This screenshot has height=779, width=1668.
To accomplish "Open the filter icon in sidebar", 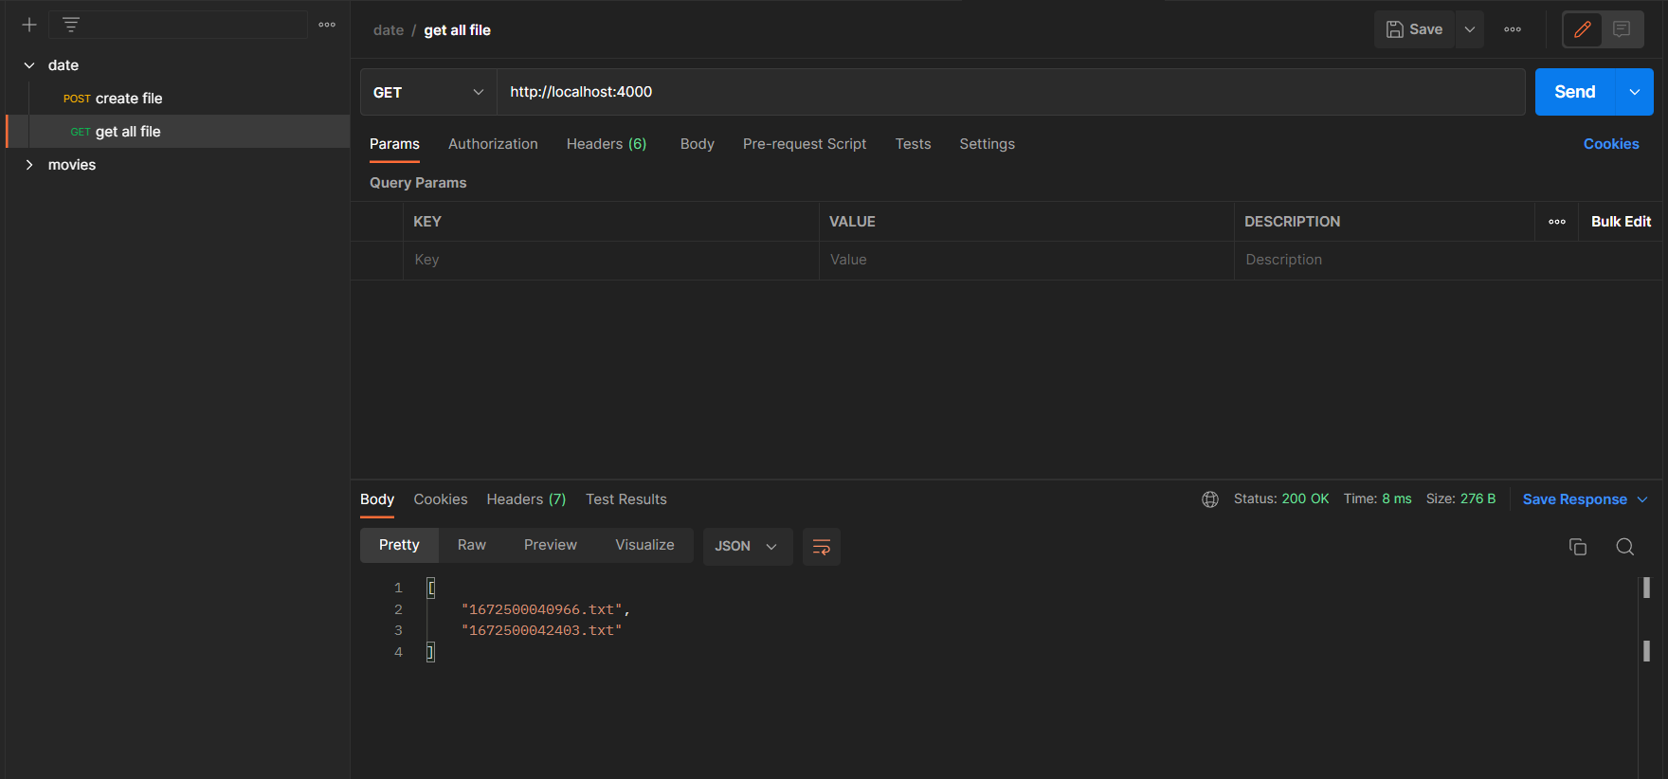I will [x=71, y=25].
